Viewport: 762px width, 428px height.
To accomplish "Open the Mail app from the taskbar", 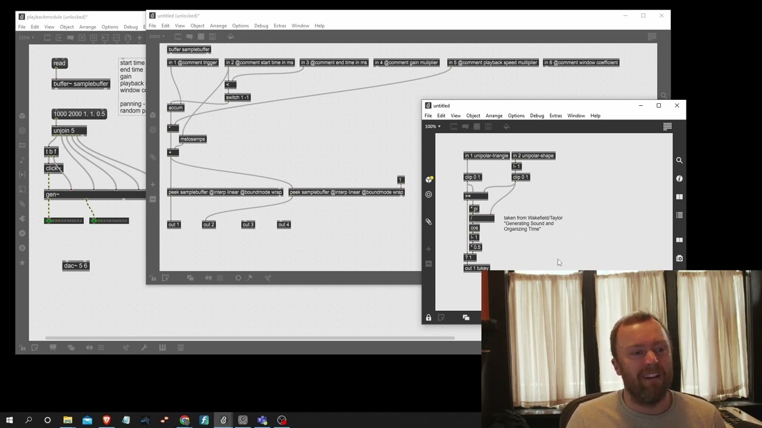I will 88,420.
